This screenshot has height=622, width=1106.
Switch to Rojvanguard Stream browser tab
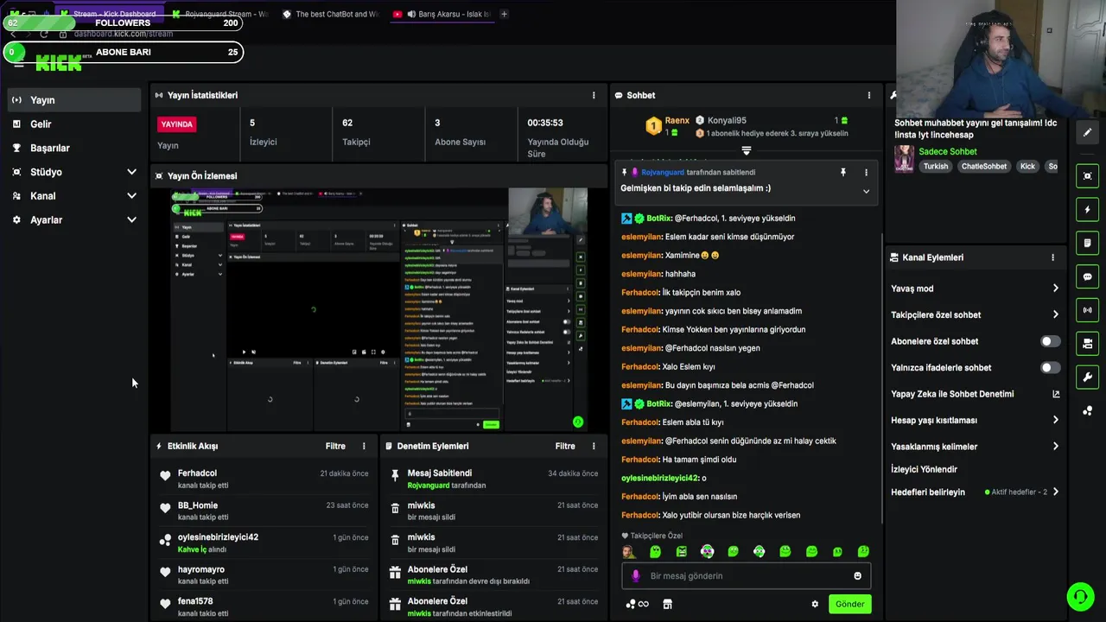(221, 14)
